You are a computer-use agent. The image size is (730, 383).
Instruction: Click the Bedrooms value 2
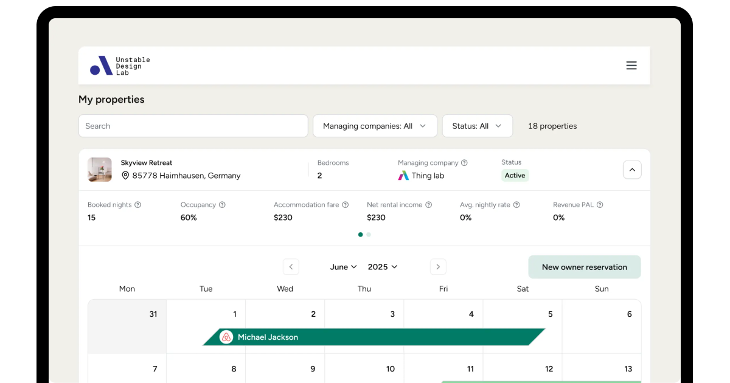[x=319, y=176]
